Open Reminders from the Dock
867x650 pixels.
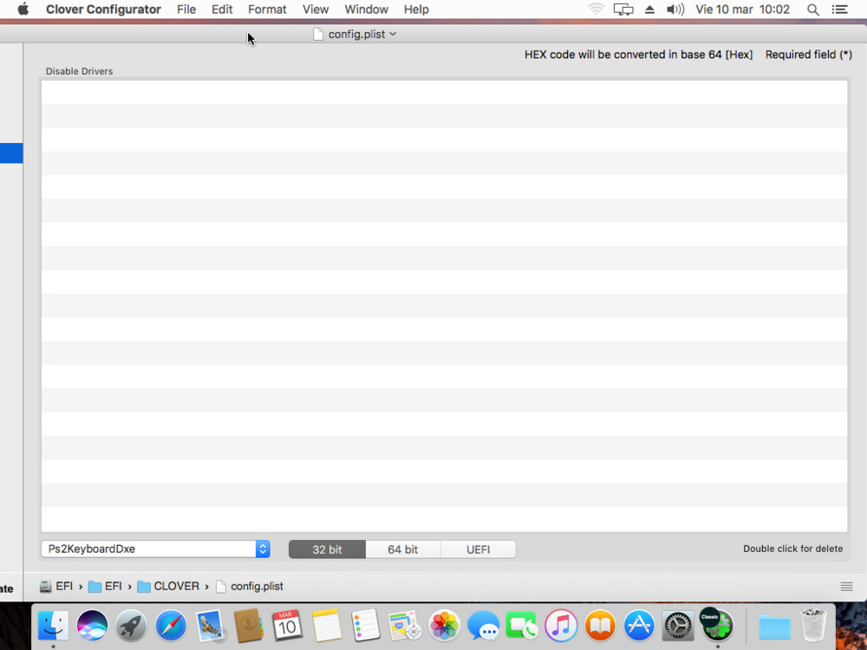(x=366, y=625)
